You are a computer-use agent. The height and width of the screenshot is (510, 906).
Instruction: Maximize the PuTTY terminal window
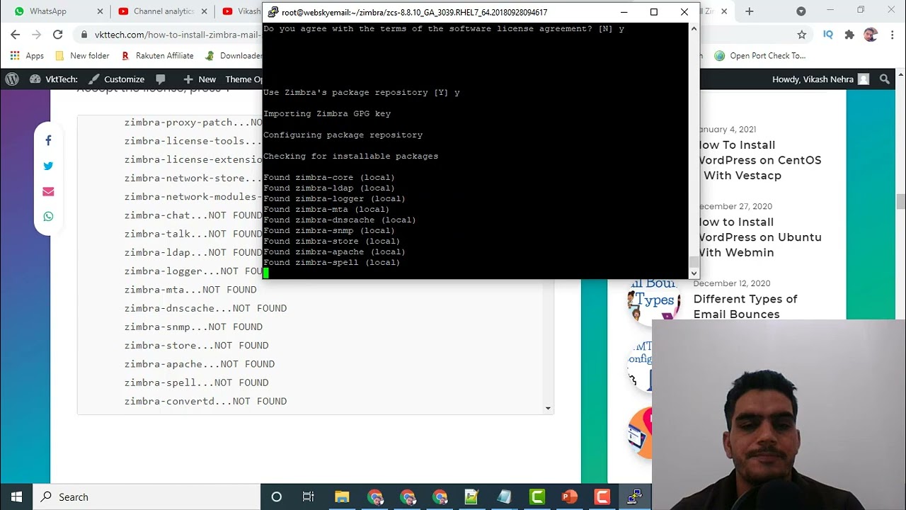click(x=654, y=12)
